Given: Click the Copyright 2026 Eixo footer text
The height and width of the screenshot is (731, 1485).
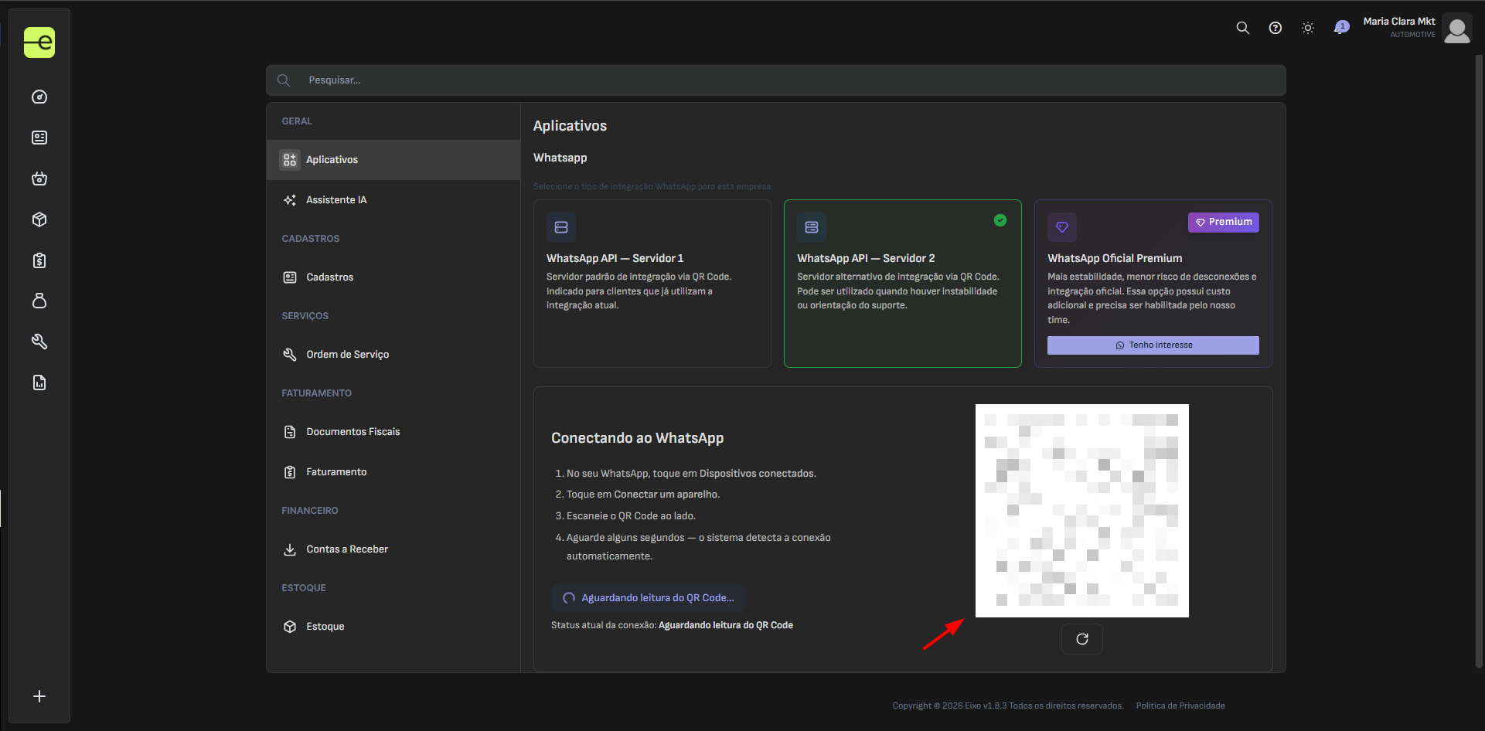Looking at the screenshot, I should (x=1008, y=706).
